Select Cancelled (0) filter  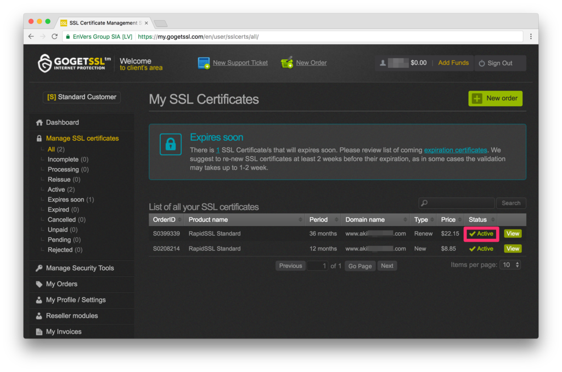click(66, 219)
